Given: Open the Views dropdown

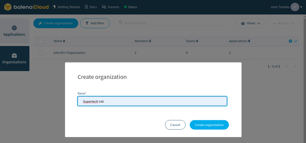Looking at the screenshot, I should pos(251,23).
